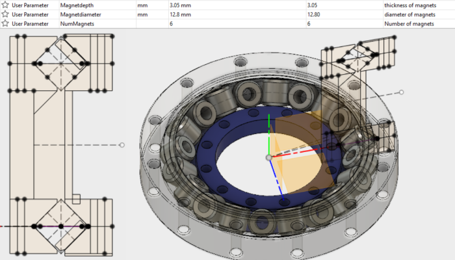Edit the 12.8 mm expression field
Screen dimensions: 455x260
pos(237,14)
